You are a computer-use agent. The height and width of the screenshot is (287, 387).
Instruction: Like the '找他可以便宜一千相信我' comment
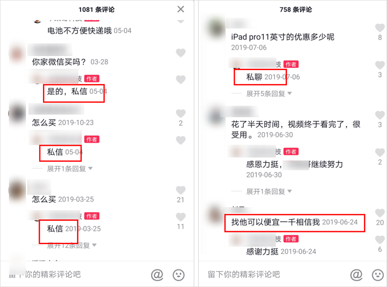point(380,213)
